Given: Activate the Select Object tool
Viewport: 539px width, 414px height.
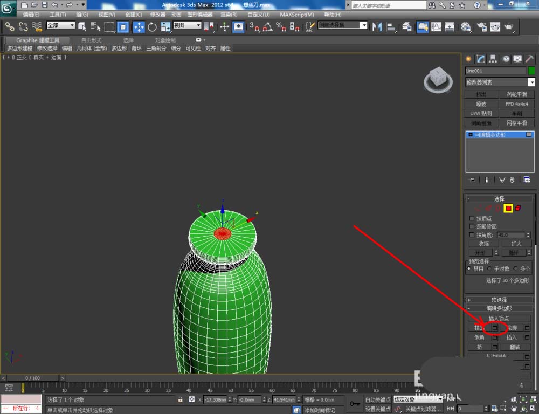Looking at the screenshot, I should pos(82,26).
